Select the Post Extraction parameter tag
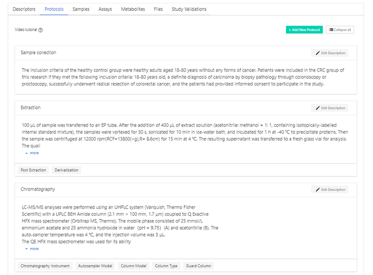 coord(33,170)
